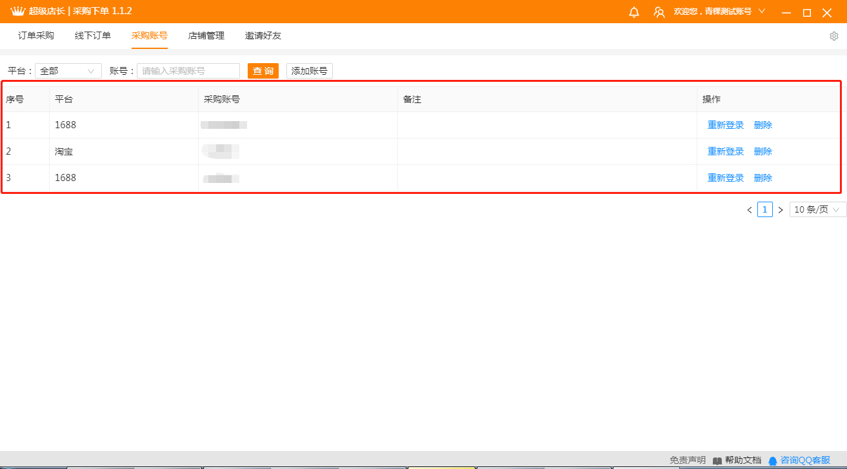Viewport: 847px width, 469px height.
Task: Click the 添加账号 button
Action: [309, 71]
